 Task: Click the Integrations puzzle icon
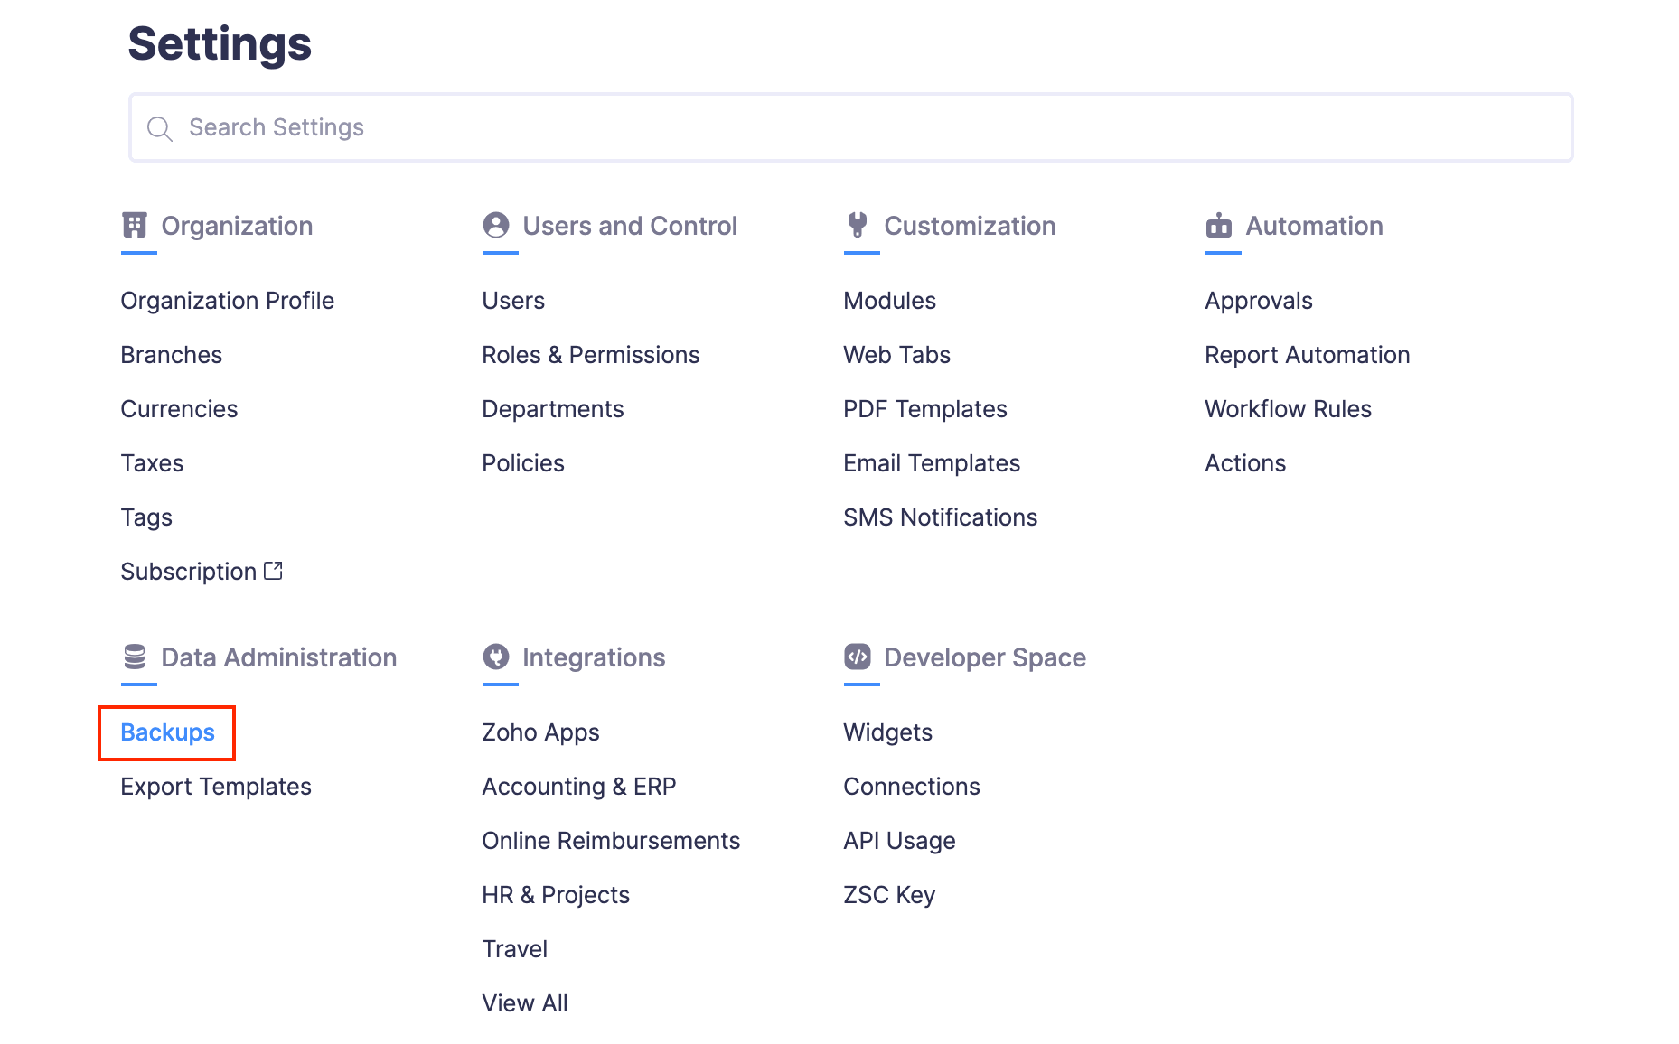(x=497, y=657)
